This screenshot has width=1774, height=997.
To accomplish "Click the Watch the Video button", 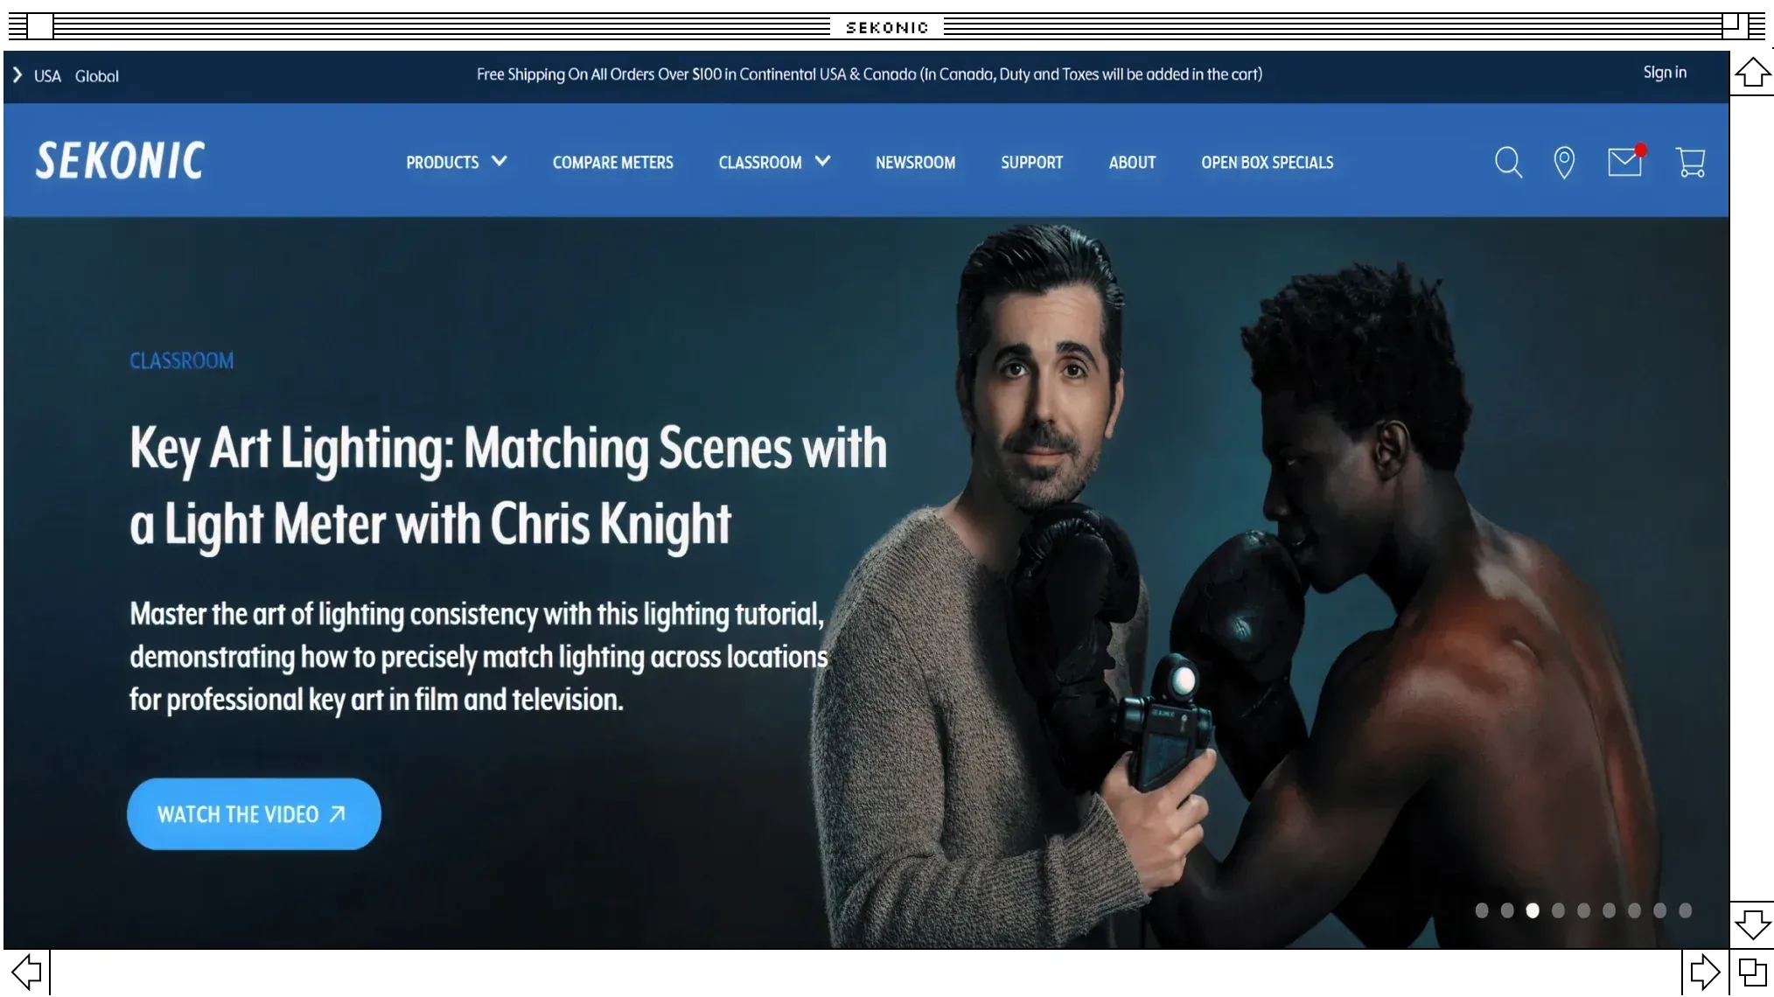I will click(254, 814).
